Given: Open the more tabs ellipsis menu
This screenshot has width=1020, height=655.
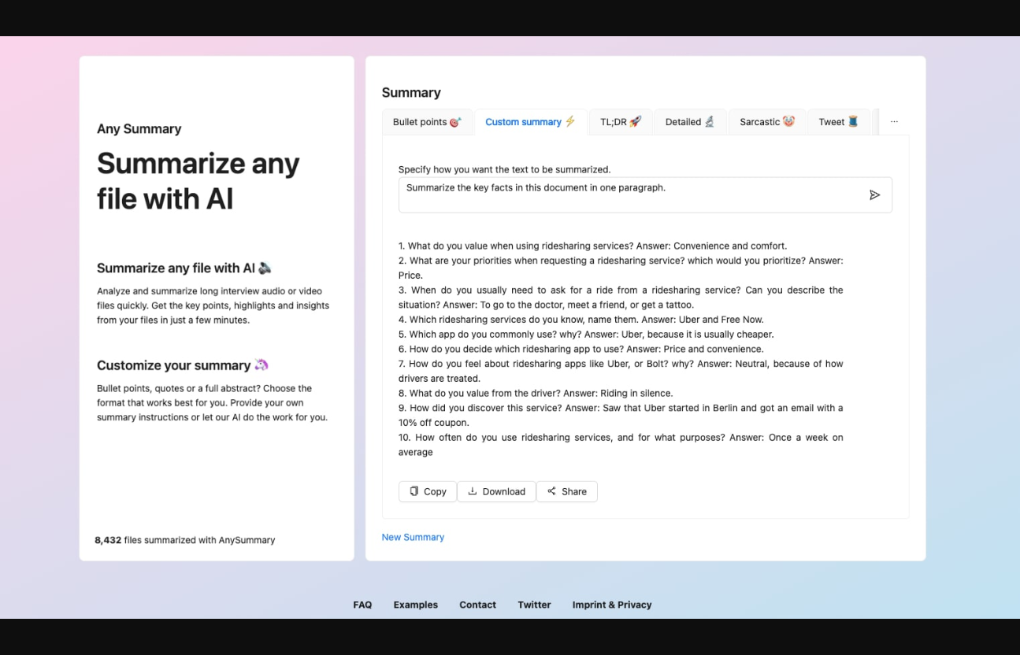Looking at the screenshot, I should tap(894, 122).
